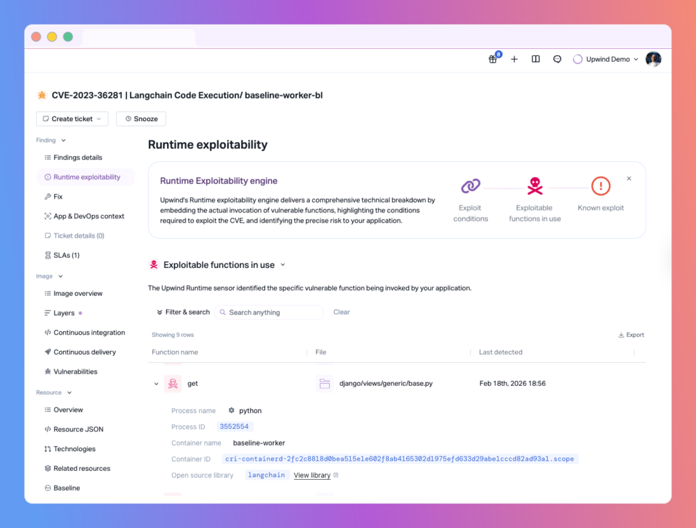This screenshot has height=528, width=696.
Task: Open the chat support icon
Action: [557, 59]
